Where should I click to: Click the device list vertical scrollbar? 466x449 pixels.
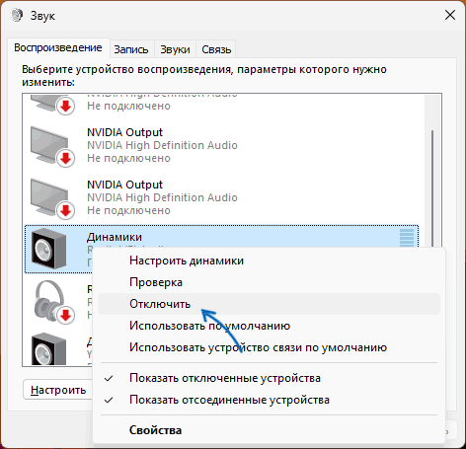(432, 188)
